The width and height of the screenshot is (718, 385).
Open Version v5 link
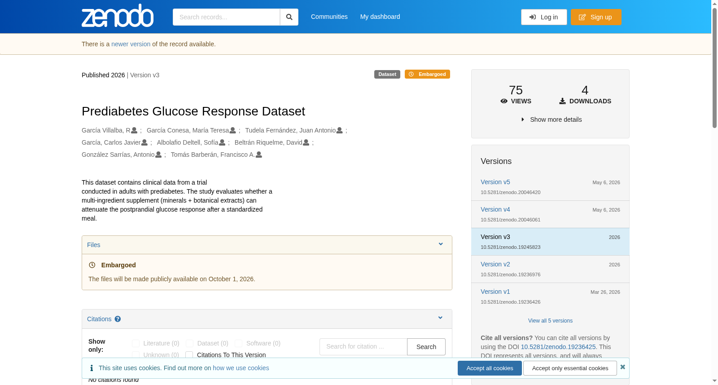click(495, 182)
